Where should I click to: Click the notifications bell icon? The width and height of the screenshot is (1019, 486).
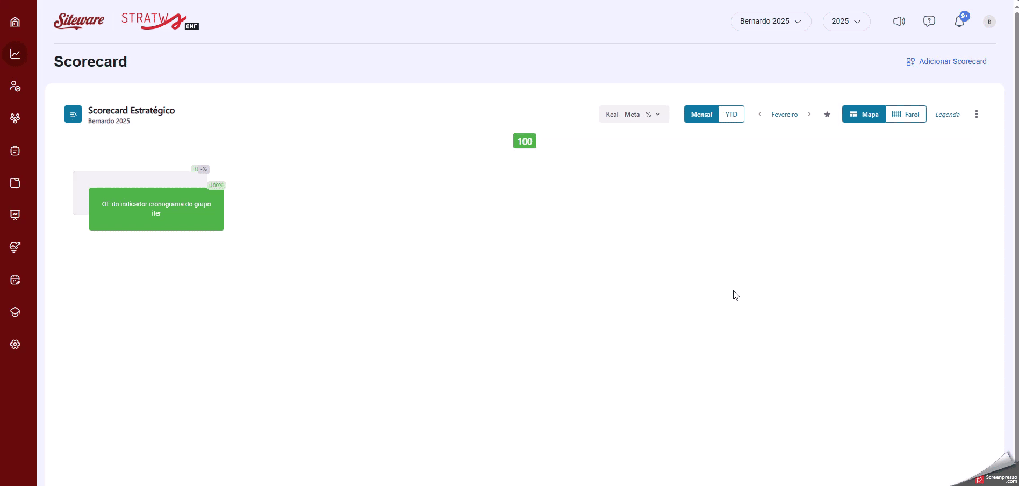959,22
